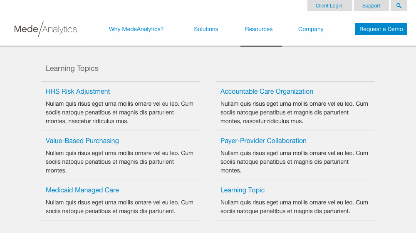Click the description under HHS Risk Adjustment
This screenshot has height=233, width=416.
(x=119, y=112)
